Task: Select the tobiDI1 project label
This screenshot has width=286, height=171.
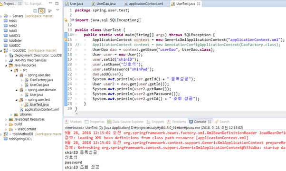Action: pos(15,36)
